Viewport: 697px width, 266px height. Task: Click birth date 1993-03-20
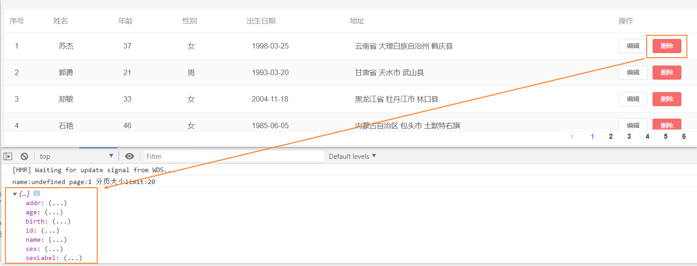pyautogui.click(x=270, y=72)
